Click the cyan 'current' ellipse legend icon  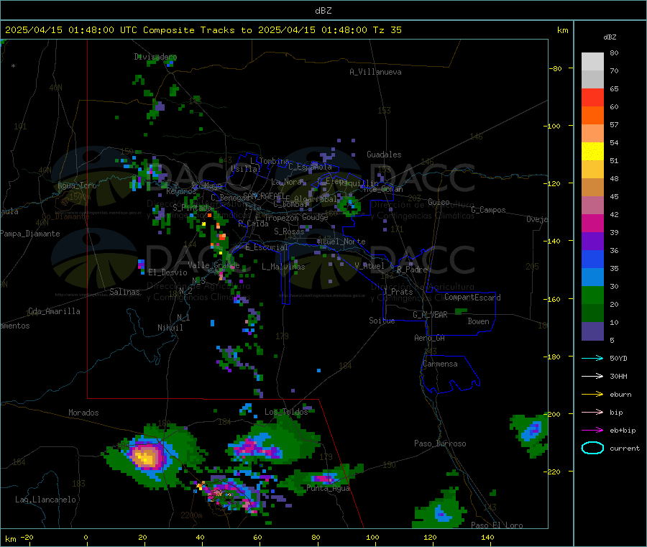click(592, 448)
